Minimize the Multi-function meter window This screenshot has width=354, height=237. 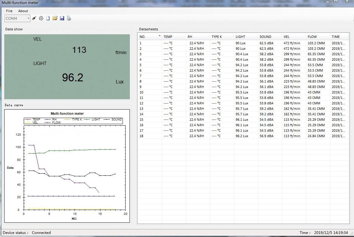tap(328, 2)
